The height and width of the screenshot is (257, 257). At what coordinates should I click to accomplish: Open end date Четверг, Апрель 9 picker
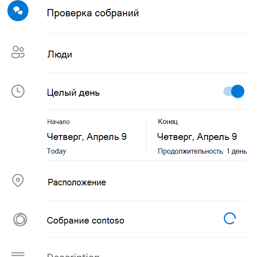(x=197, y=137)
